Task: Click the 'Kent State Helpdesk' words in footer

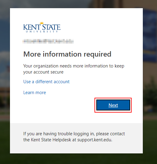Action: [x=51, y=140]
